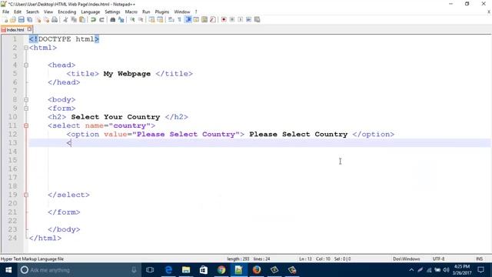Print the document using the Print icon

pyautogui.click(x=55, y=19)
